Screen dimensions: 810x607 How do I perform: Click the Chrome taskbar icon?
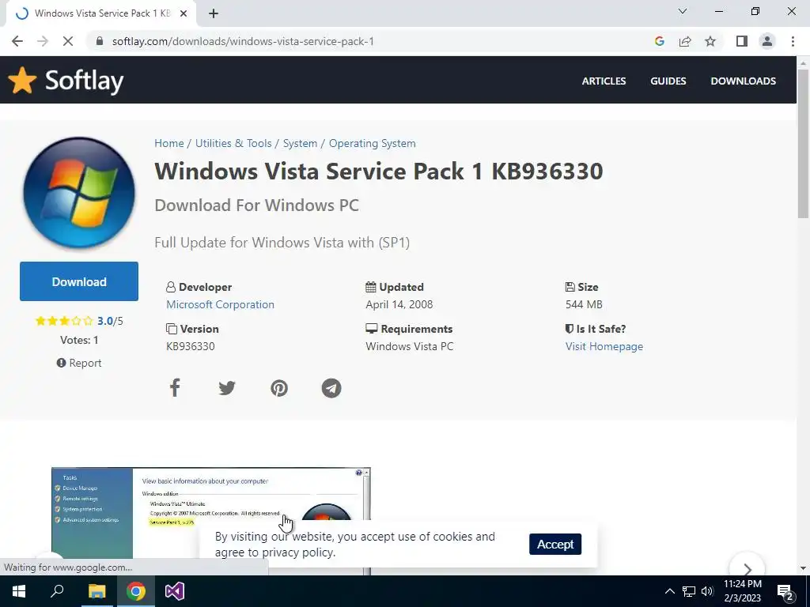[136, 591]
